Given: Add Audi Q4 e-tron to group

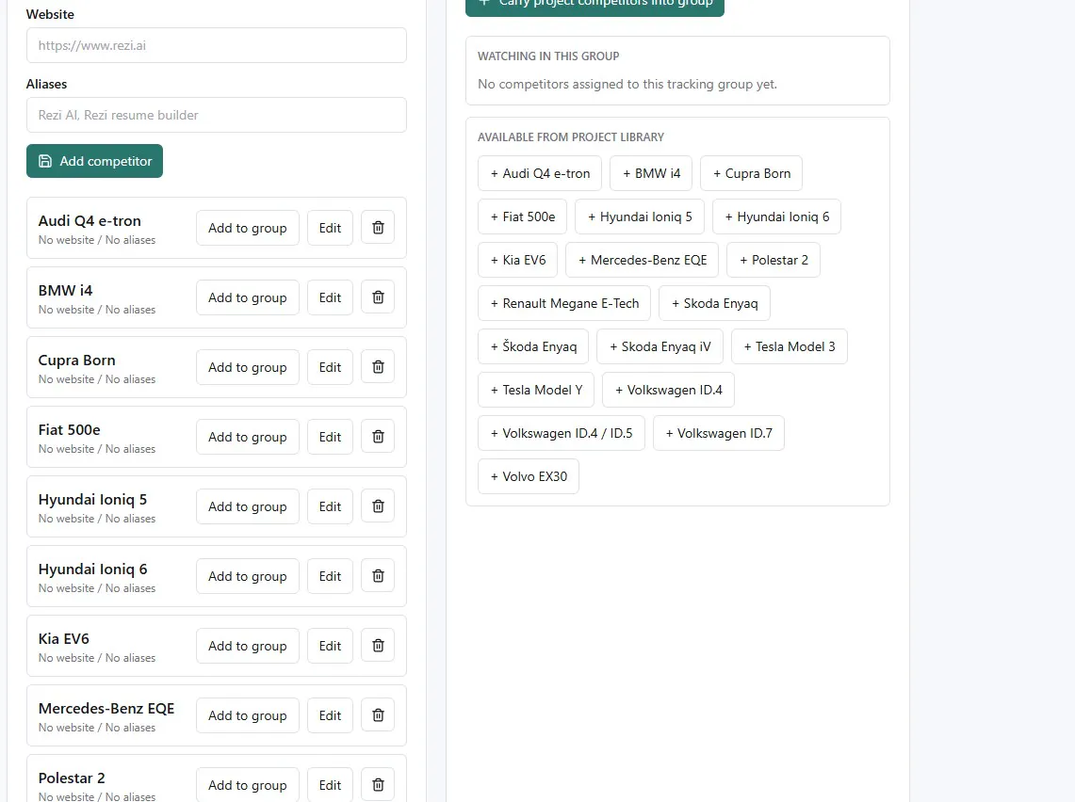Looking at the screenshot, I should click(x=248, y=228).
